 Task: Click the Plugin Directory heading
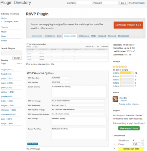16,3
